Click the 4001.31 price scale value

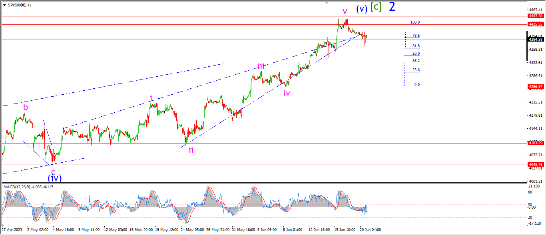(535, 181)
